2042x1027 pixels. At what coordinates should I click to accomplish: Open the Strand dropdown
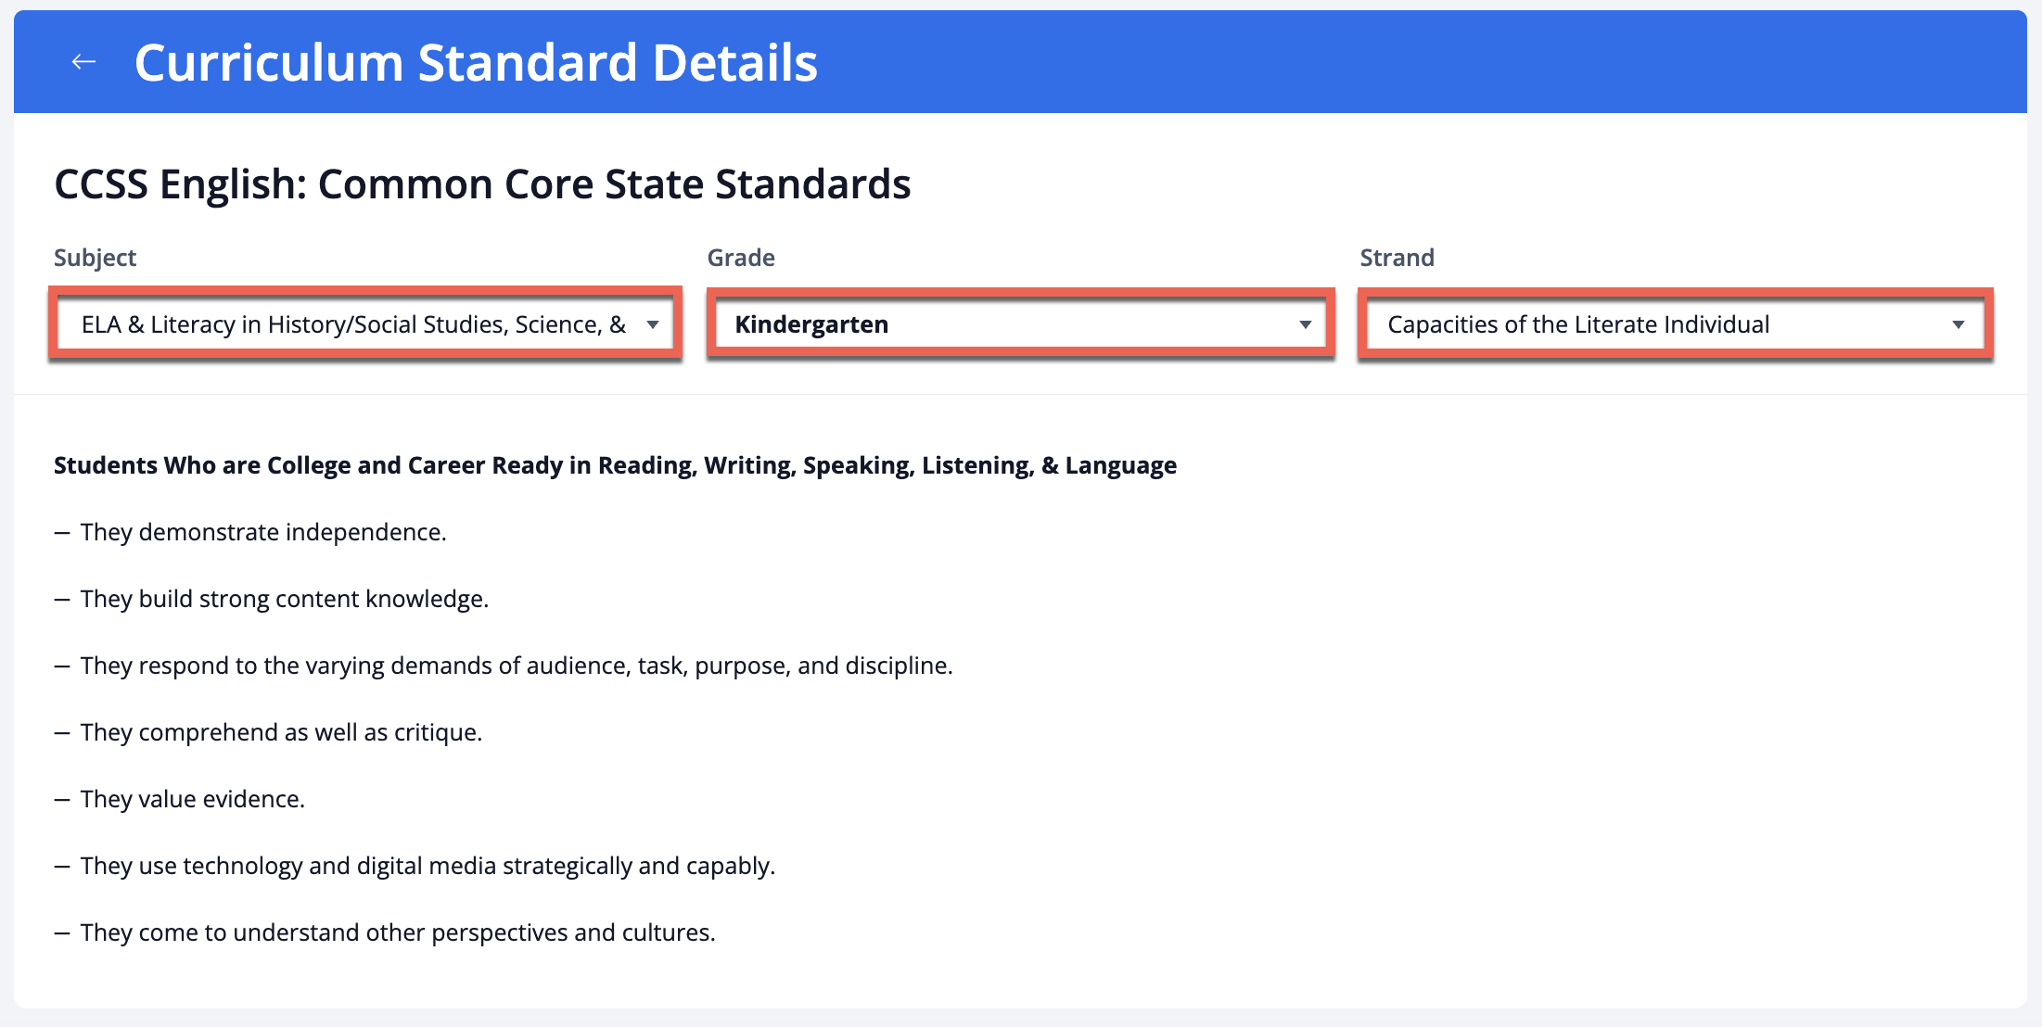coord(1660,324)
